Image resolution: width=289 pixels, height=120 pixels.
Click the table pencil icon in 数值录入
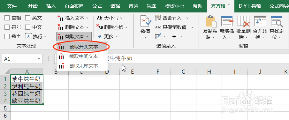pyautogui.click(x=158, y=36)
